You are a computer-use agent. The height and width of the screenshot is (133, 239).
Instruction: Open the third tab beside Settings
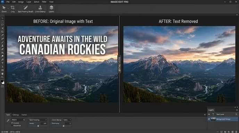pyautogui.click(x=24, y=115)
